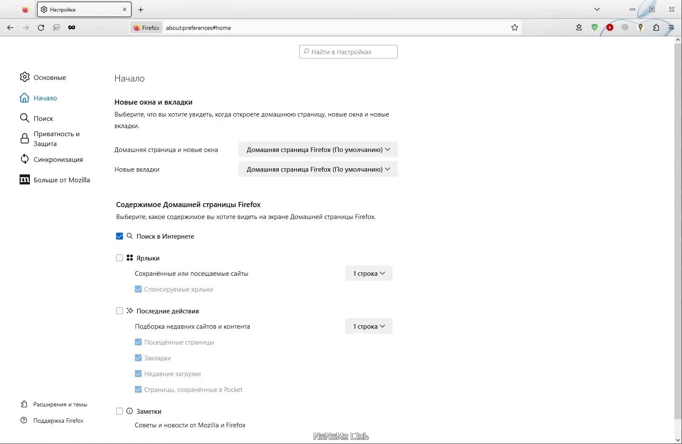
Task: Click the Содержимое Домашней страницы Firefox heading
Action: click(188, 204)
